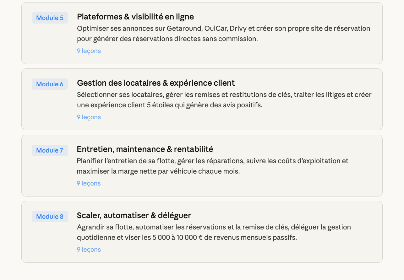Click the description about 5-star customer experience
This screenshot has height=280, width=404.
pyautogui.click(x=224, y=100)
